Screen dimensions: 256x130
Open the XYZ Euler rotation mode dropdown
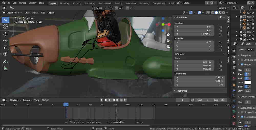200,54
